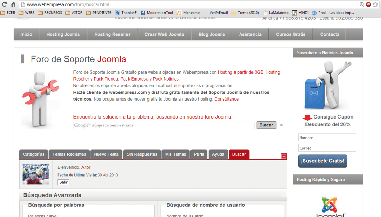Open Crear Web Joomla menu item
381x217 pixels.
164,34
